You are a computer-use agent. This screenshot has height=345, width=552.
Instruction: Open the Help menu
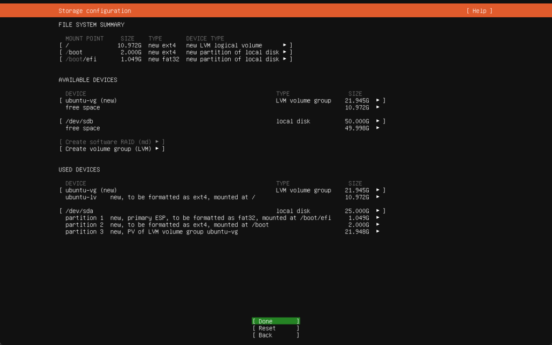point(479,11)
